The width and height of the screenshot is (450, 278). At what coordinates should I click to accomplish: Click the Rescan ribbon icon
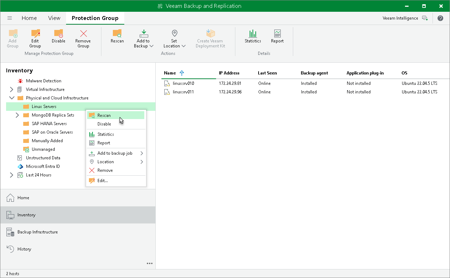[117, 34]
